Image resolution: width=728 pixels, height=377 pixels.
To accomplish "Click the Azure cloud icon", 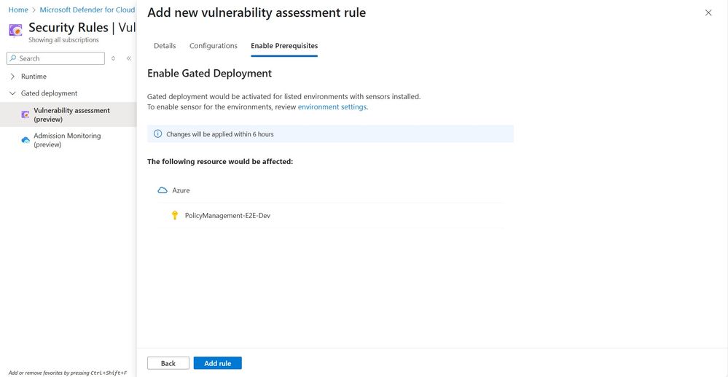I will tap(163, 190).
